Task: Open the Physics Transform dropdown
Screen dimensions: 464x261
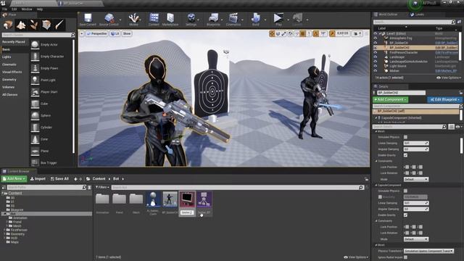Action: (428, 251)
